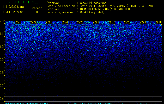
Task: Click the kHz axis unit label
Action: coord(2,21)
